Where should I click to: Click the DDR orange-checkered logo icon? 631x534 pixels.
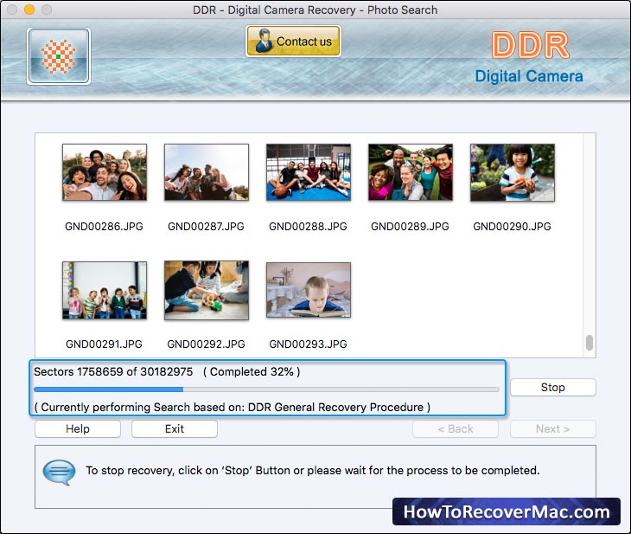[59, 56]
